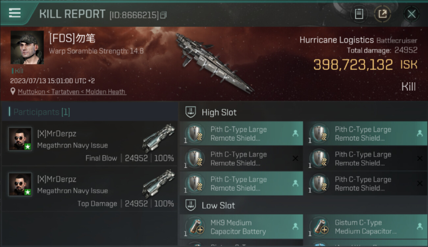This screenshot has height=247, width=428.
Task: Click the clipboard notes icon in header
Action: (x=359, y=14)
